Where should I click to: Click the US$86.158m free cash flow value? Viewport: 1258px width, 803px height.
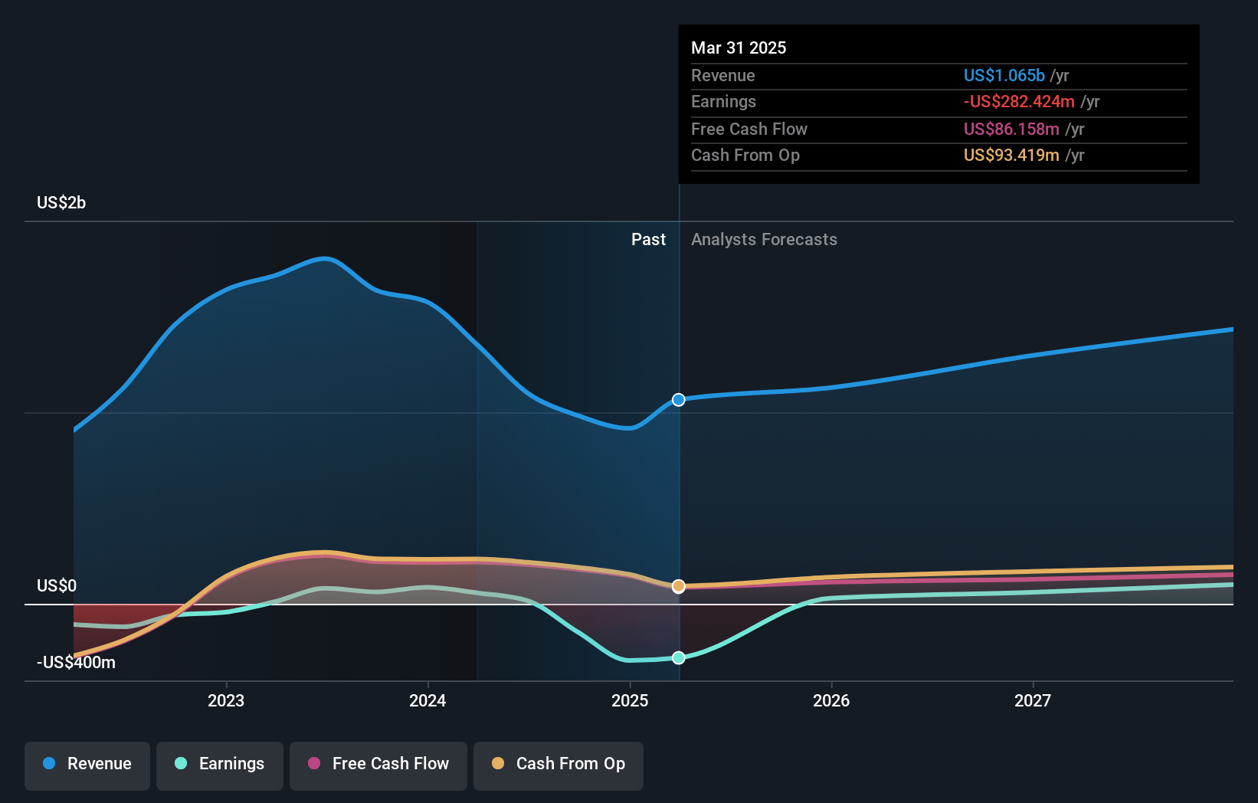(x=1011, y=129)
